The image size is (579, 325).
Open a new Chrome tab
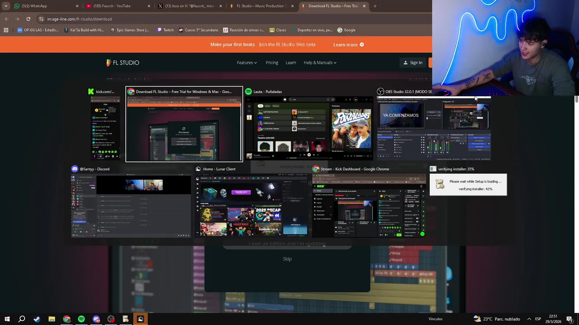375,6
